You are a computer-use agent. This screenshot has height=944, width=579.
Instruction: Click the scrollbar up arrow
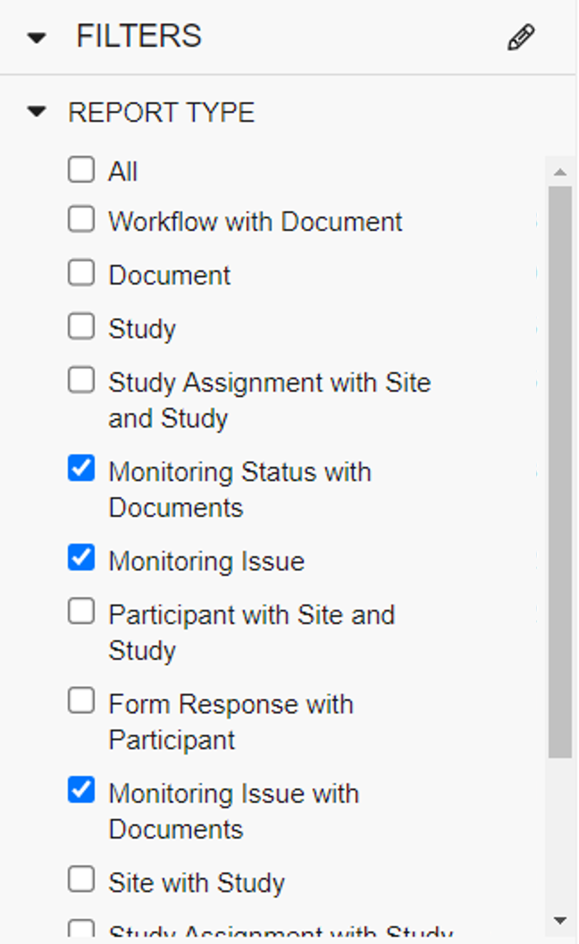click(559, 172)
